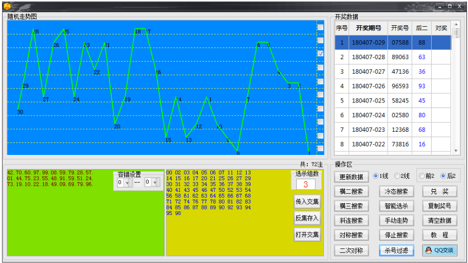
Task: Select the row with 180407-028
Action: pos(393,57)
